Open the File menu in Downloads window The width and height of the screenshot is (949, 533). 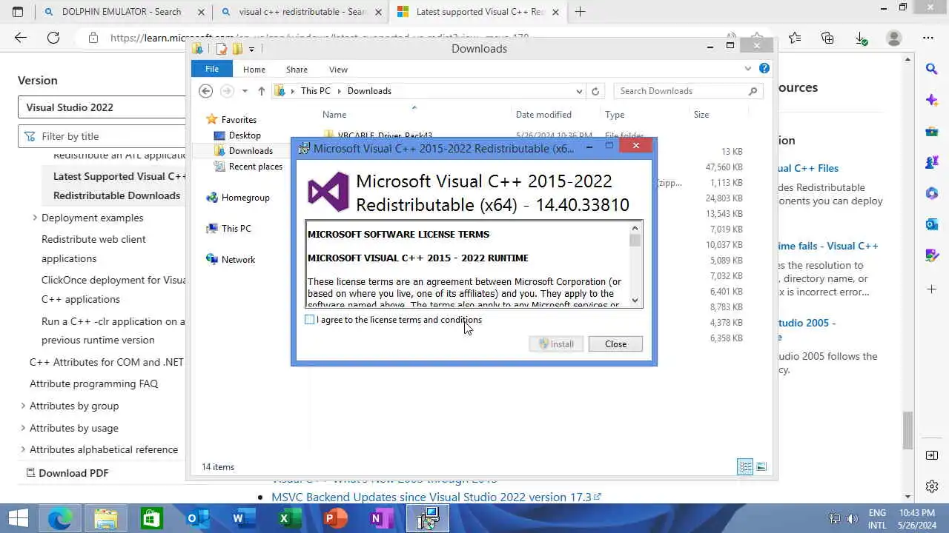click(212, 69)
